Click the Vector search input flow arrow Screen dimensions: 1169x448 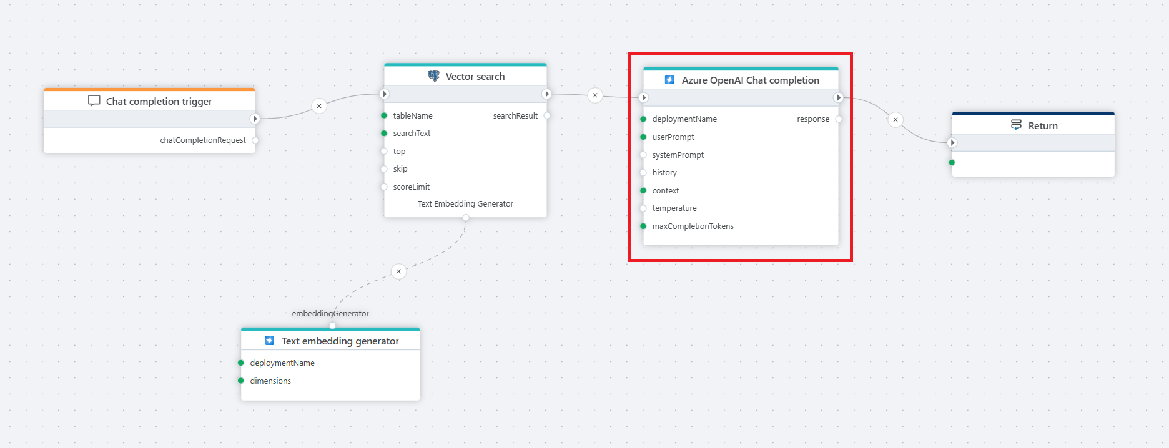385,94
